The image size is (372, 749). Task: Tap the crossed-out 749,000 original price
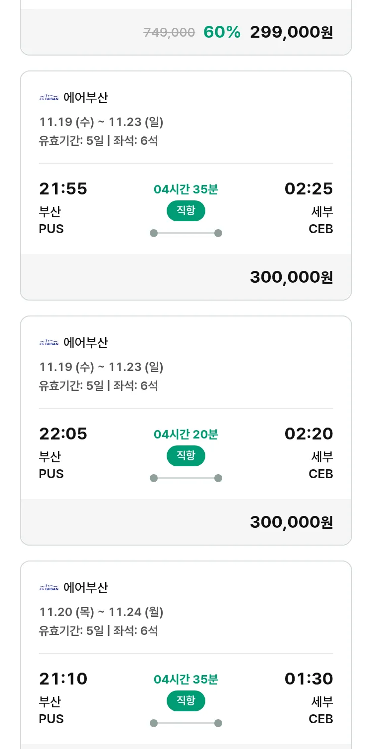[169, 33]
